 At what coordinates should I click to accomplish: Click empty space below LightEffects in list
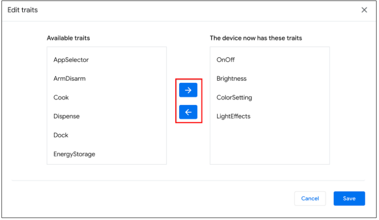pos(269,143)
